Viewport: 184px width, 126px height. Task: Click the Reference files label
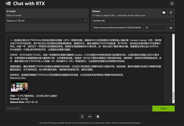(18, 78)
